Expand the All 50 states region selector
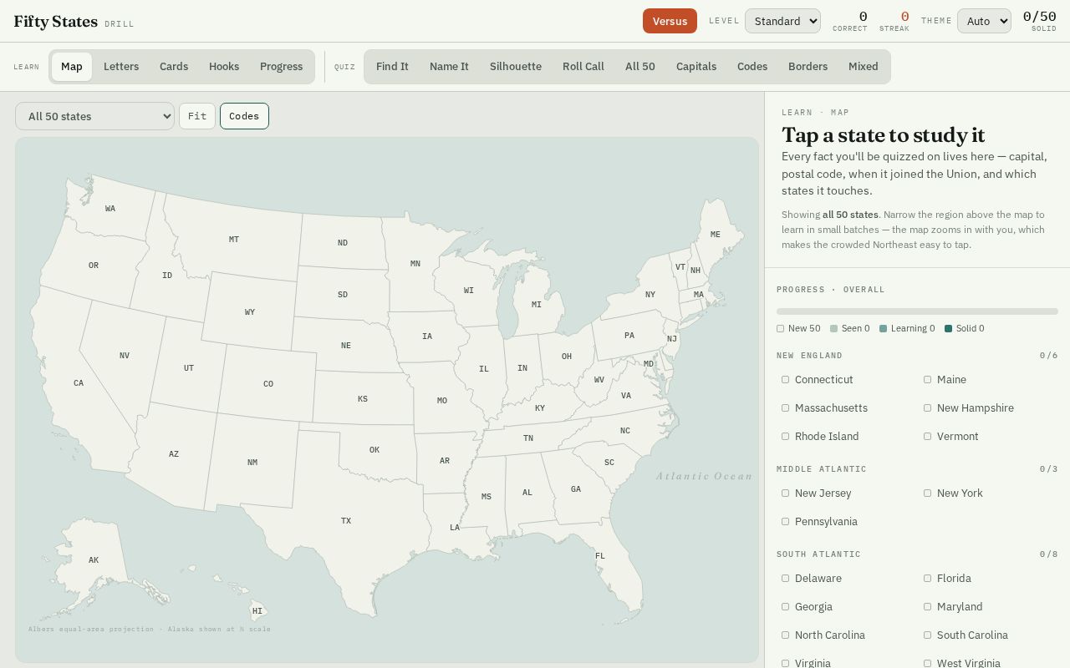This screenshot has height=668, width=1070. click(x=94, y=116)
